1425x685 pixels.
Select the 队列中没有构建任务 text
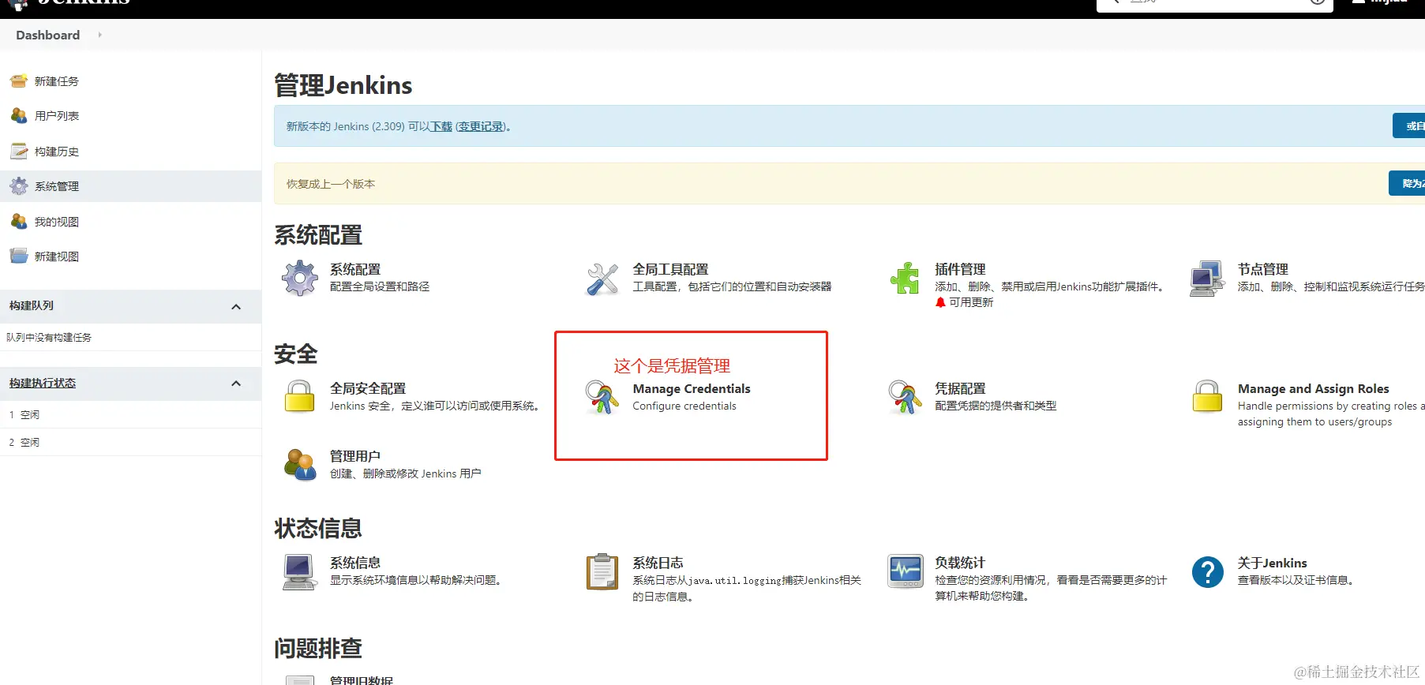49,337
